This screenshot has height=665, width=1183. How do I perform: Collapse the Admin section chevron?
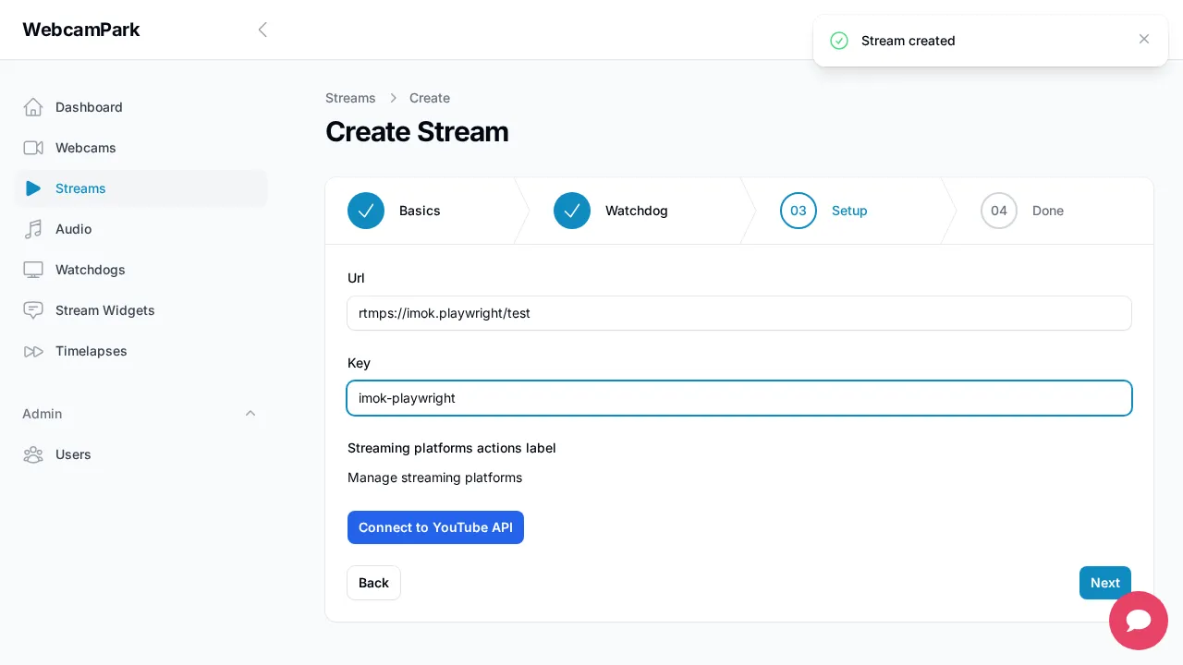click(x=250, y=414)
